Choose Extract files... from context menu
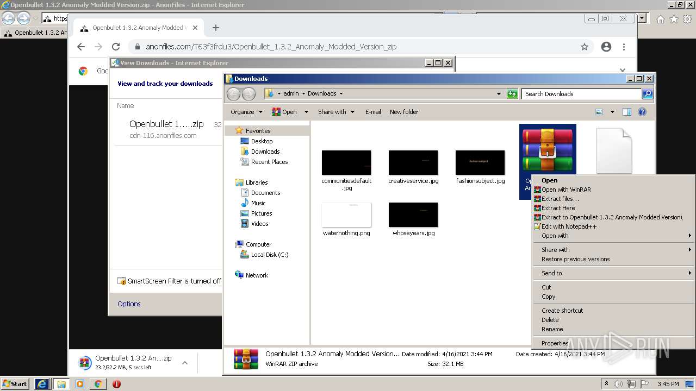Screen dimensions: 696x391 point(560,199)
